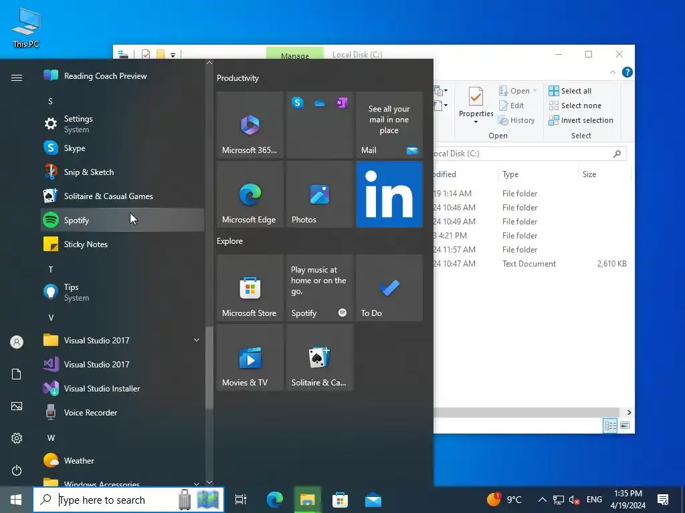The width and height of the screenshot is (685, 513).
Task: Open the Tips app
Action: click(122, 293)
